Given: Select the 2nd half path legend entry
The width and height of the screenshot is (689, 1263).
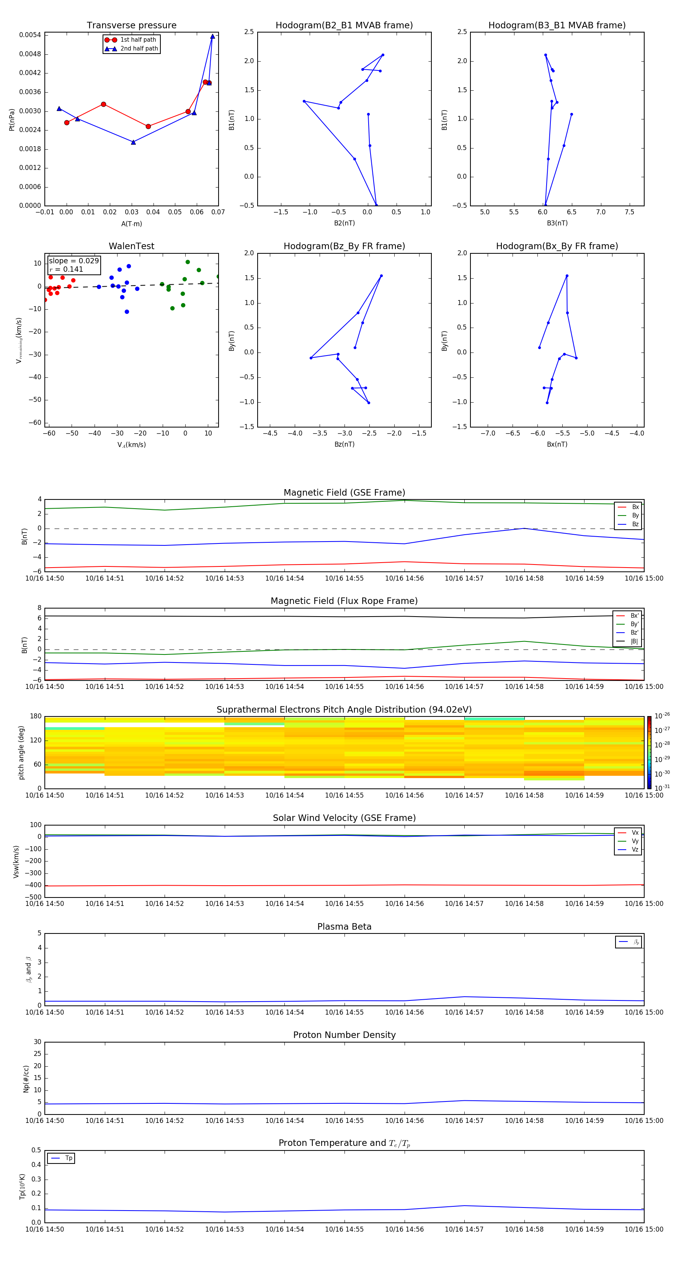Looking at the screenshot, I should (x=131, y=49).
